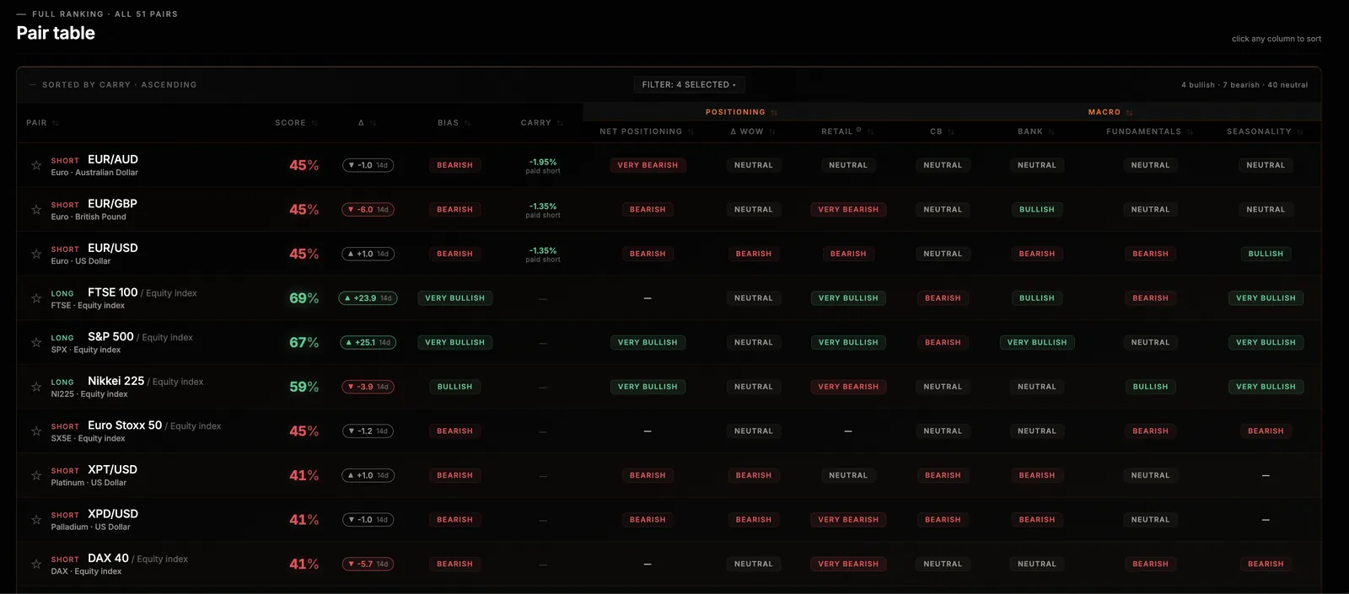Open the FTSE 100 pair name
1349x594 pixels.
pyautogui.click(x=112, y=292)
